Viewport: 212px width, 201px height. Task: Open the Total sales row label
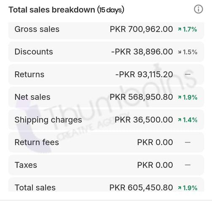point(35,188)
